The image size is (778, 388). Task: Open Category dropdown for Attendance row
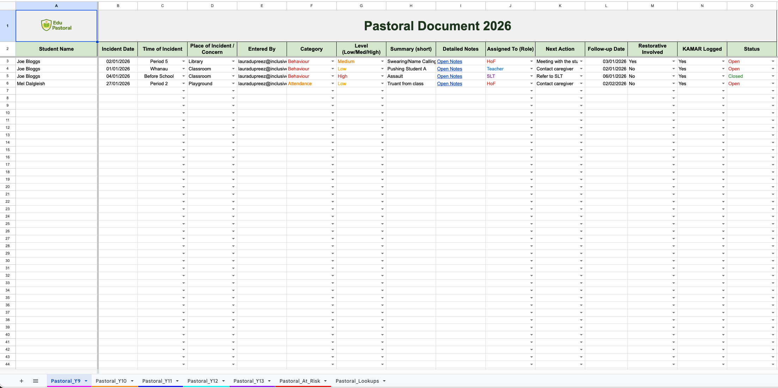point(332,84)
